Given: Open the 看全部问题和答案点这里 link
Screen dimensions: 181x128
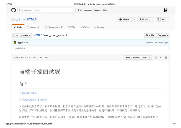Looking at the screenshot, I should click(33, 100).
